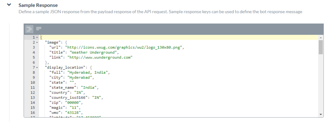Click the "image" key text on line 2
Screen dimensions: 331x122
(53, 42)
